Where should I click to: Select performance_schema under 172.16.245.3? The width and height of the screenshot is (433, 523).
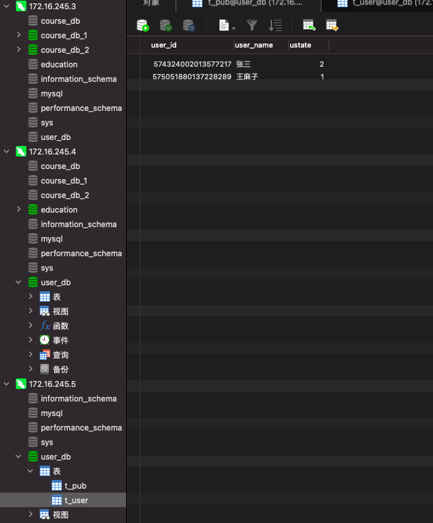tap(81, 108)
